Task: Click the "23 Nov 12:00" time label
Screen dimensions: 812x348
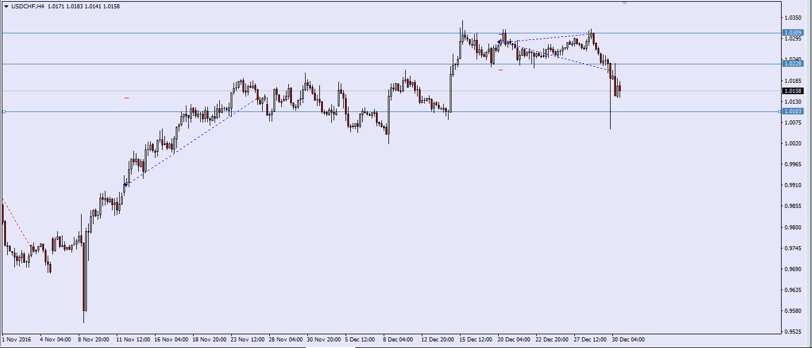Action: 248,339
